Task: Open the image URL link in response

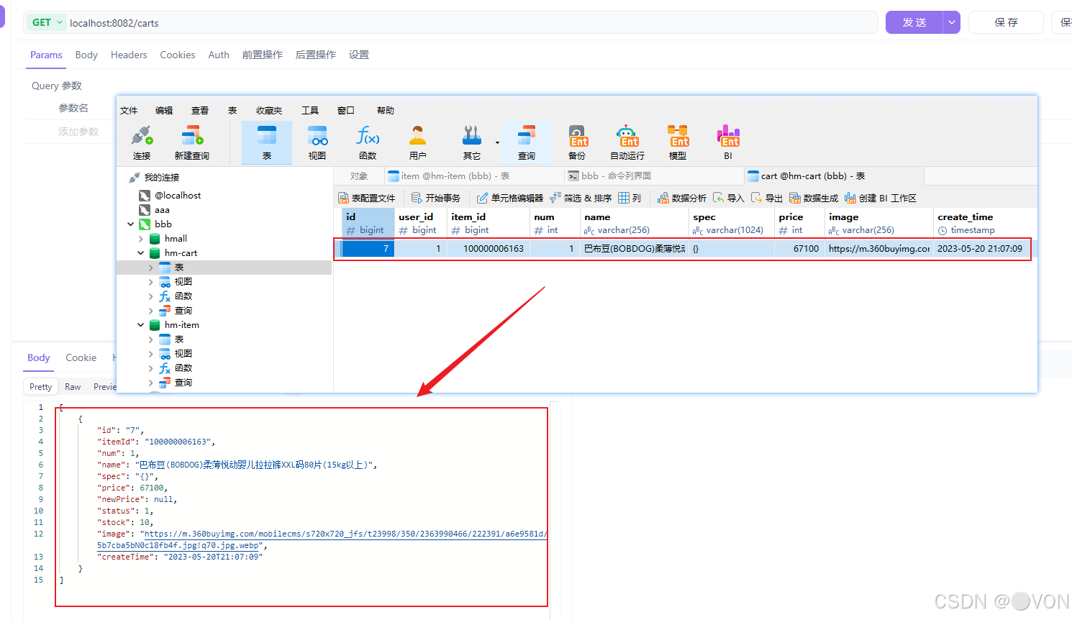Action: click(x=322, y=539)
